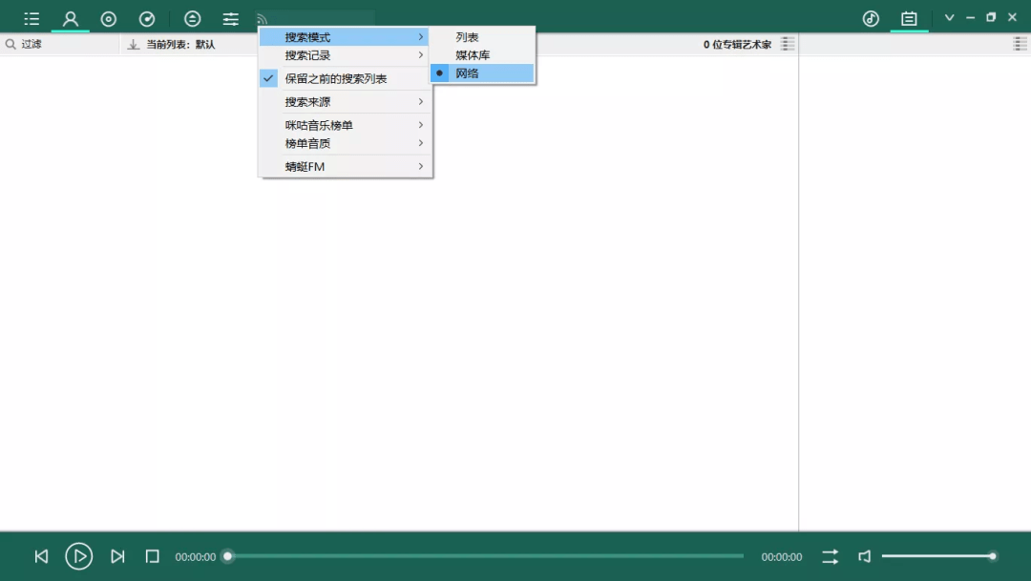The height and width of the screenshot is (581, 1031).
Task: Click the arrow beside 搜索来源
Action: tap(421, 102)
